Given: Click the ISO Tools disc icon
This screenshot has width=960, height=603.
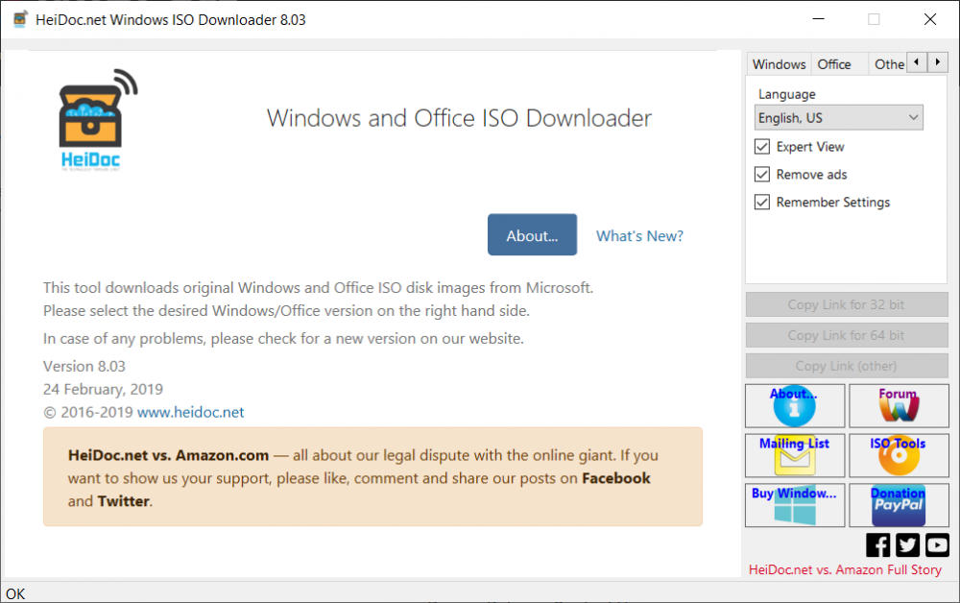Looking at the screenshot, I should pos(898,456).
